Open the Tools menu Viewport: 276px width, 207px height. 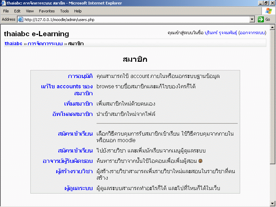pos(65,11)
